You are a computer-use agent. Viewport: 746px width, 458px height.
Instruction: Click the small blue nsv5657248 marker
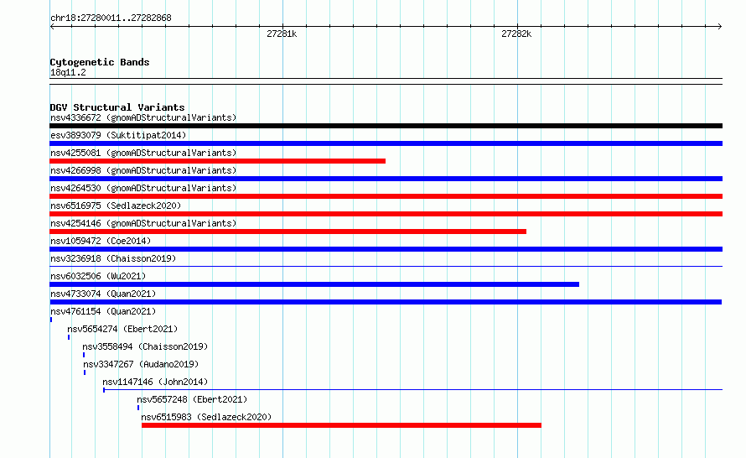(138, 408)
